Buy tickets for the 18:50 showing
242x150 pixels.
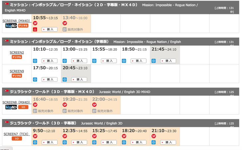(138, 61)
